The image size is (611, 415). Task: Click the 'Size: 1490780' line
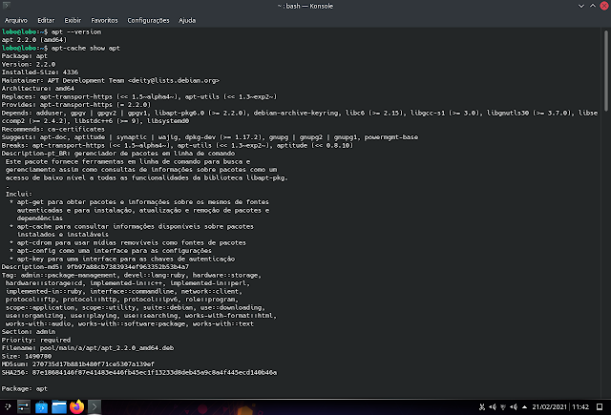(x=27, y=356)
